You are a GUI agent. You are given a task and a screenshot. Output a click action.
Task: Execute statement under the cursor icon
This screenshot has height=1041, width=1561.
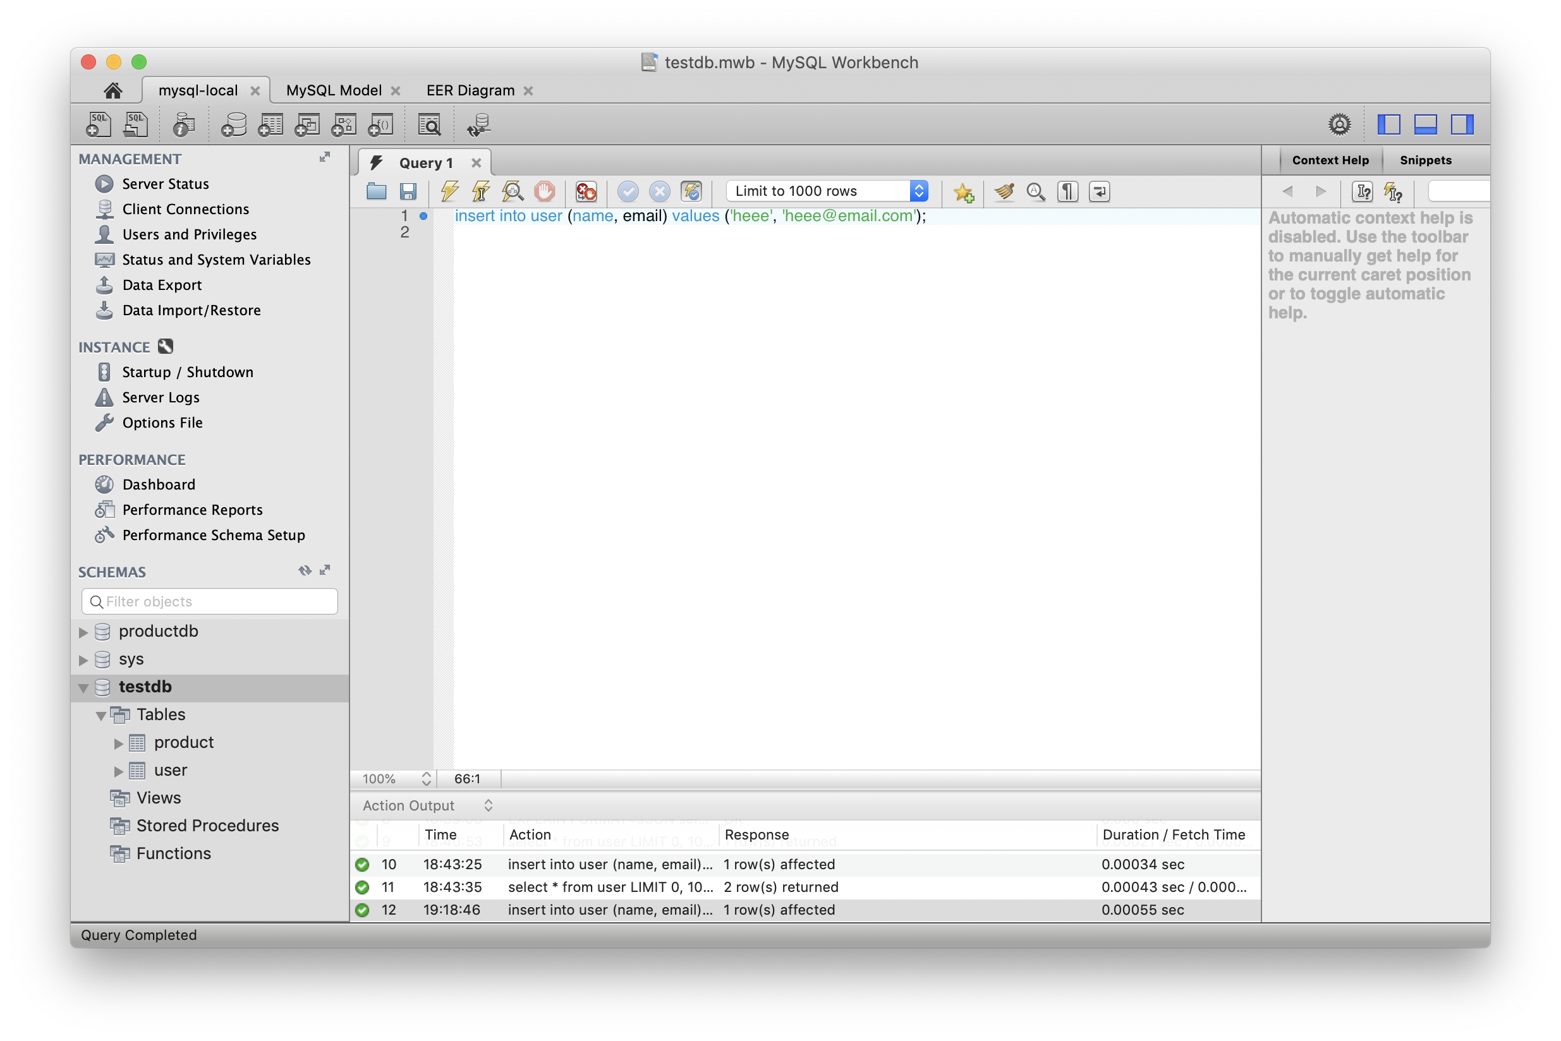481,192
